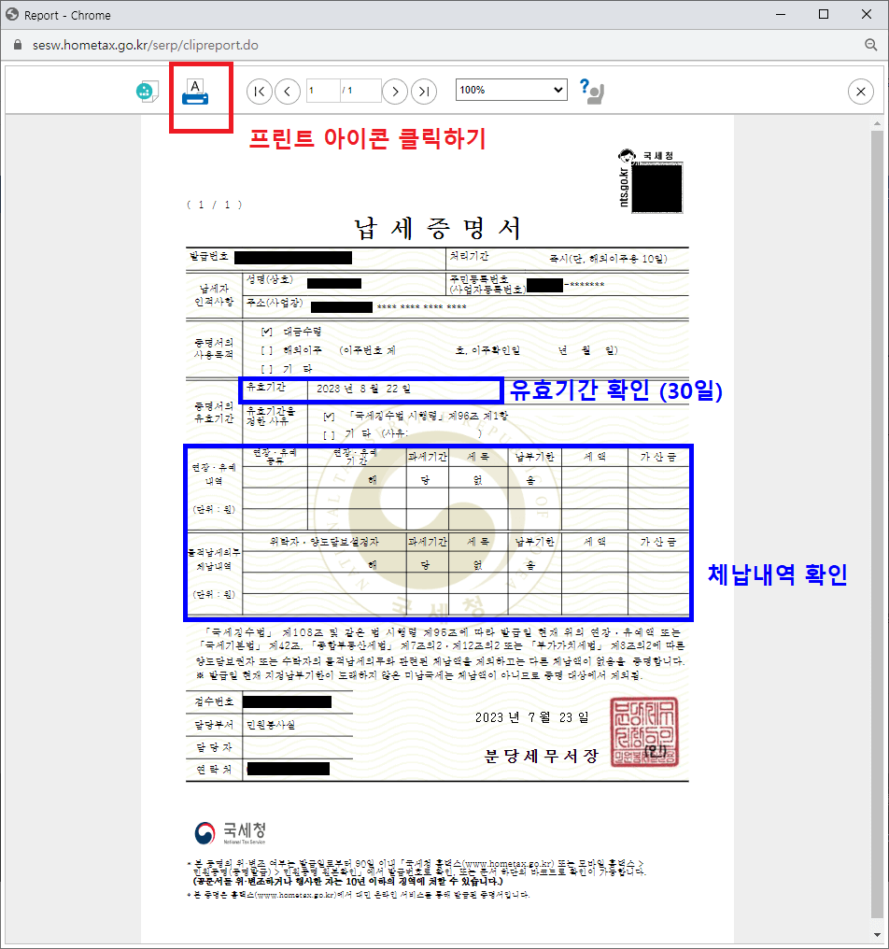
Task: Click the site security lock icon
Action: 16,44
